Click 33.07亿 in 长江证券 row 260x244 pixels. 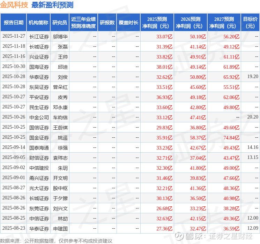tap(164, 37)
